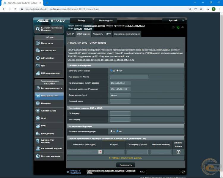Open the manually assigned IP FAQ link
223x178 pixels.
101,60
